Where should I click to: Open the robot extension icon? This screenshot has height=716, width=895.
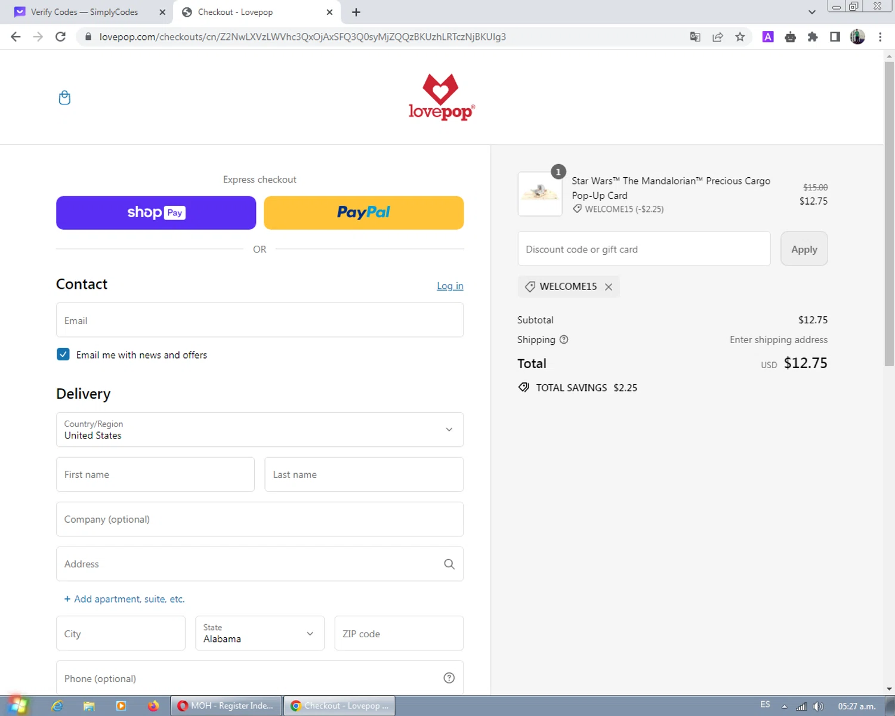click(791, 37)
